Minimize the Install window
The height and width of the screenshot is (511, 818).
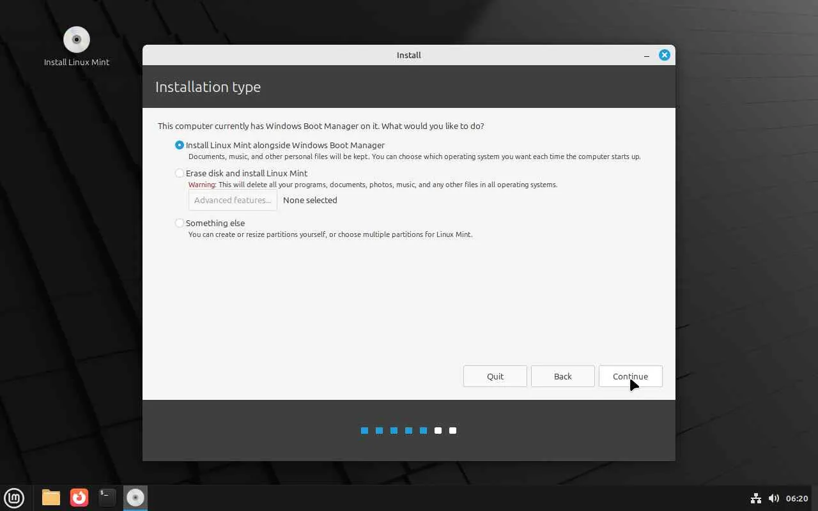(x=647, y=56)
